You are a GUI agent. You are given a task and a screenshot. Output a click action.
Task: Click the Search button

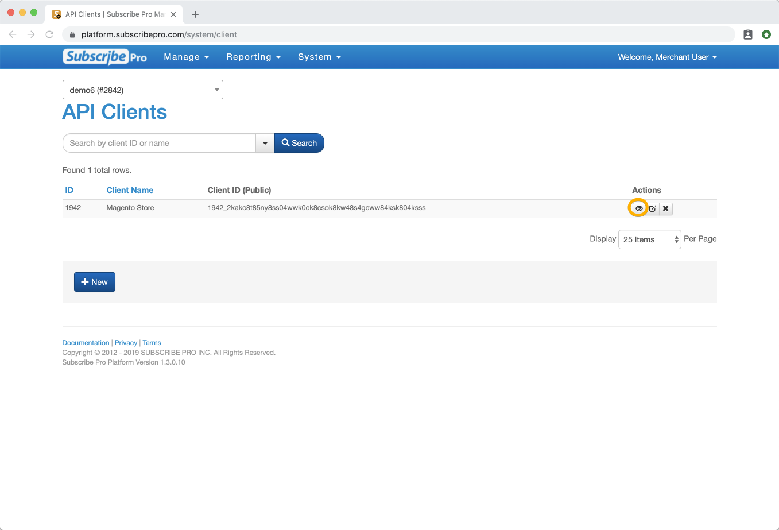tap(299, 143)
